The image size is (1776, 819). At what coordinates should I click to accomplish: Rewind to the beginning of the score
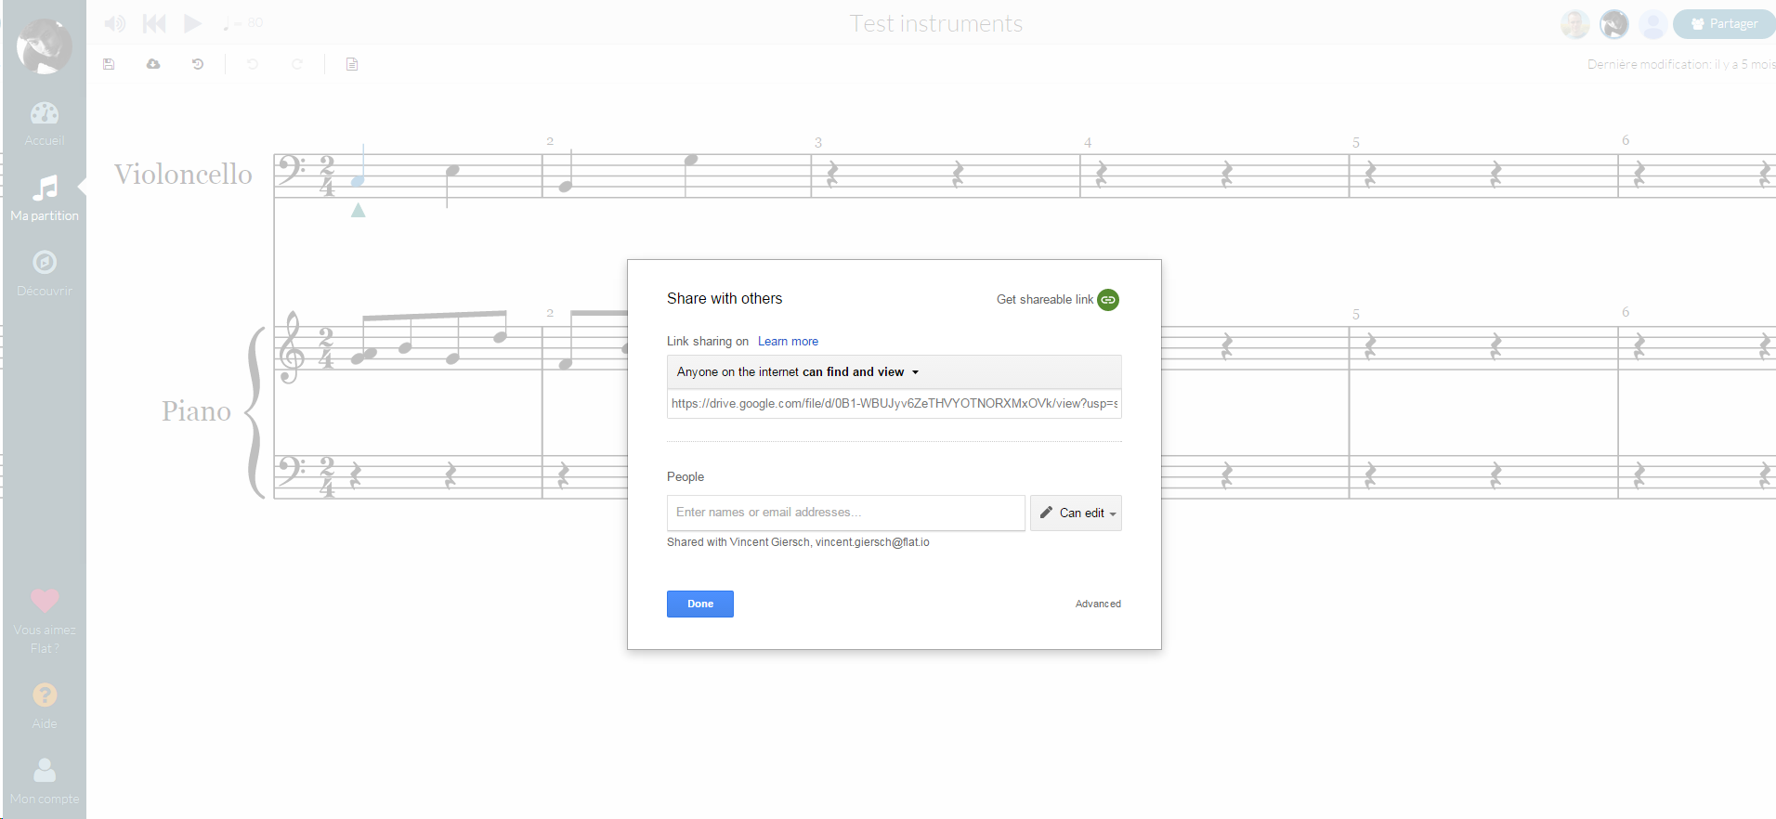[154, 23]
